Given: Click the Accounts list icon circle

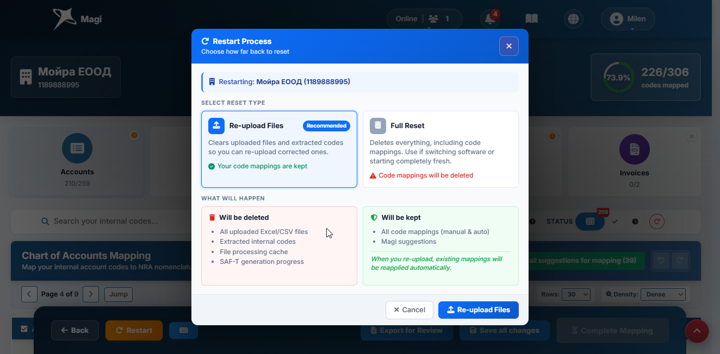Looking at the screenshot, I should pos(77,148).
